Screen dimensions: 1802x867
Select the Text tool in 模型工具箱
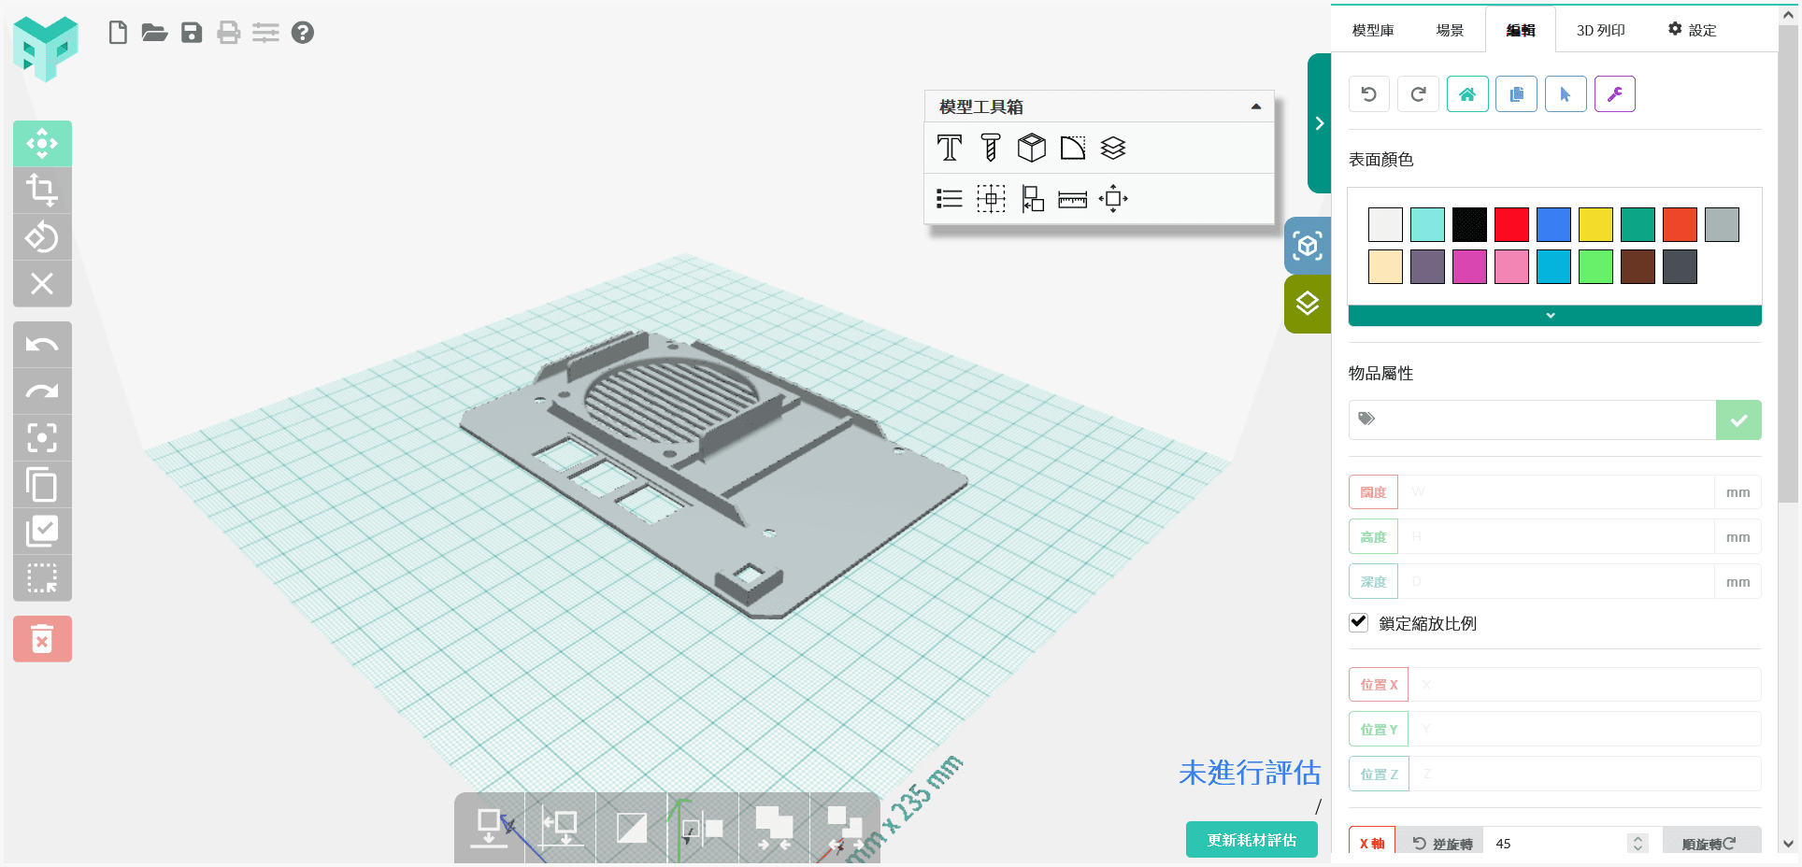949,147
